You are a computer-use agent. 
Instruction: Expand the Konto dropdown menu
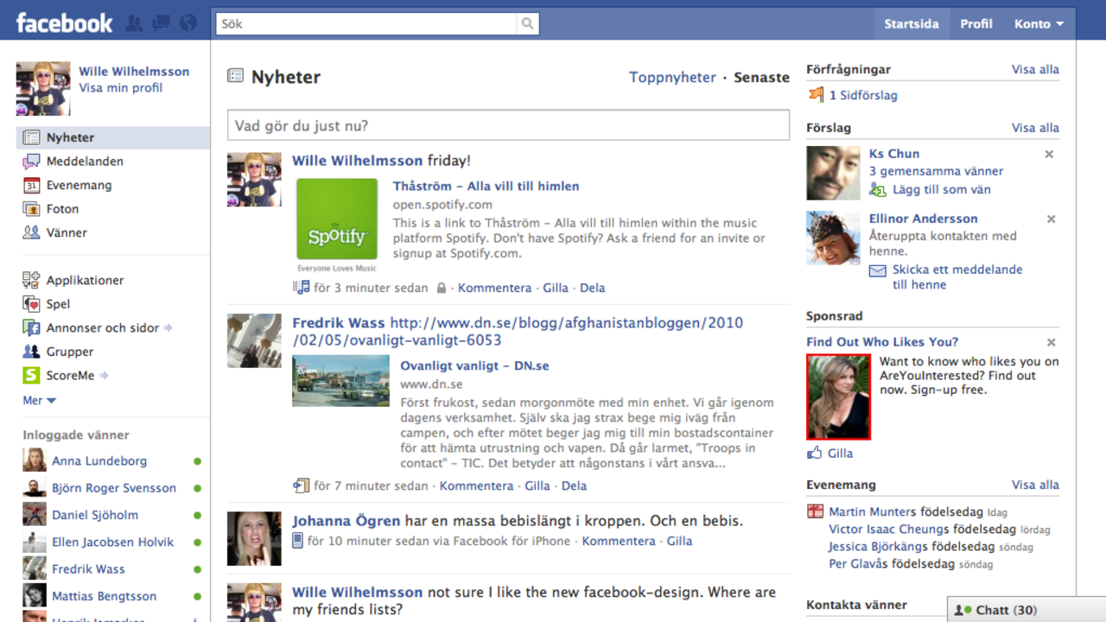click(x=1039, y=23)
